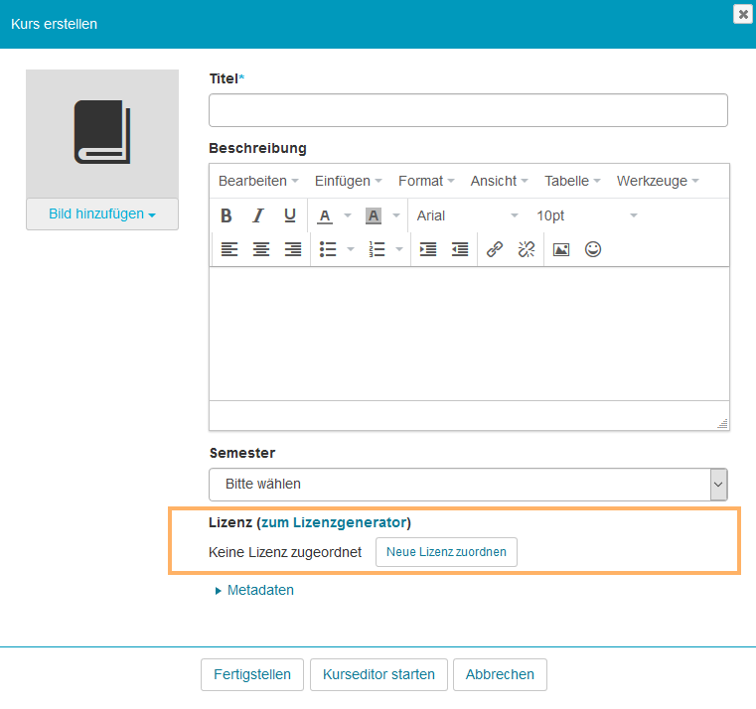Insert an image into description
756x709 pixels.
pos(561,250)
